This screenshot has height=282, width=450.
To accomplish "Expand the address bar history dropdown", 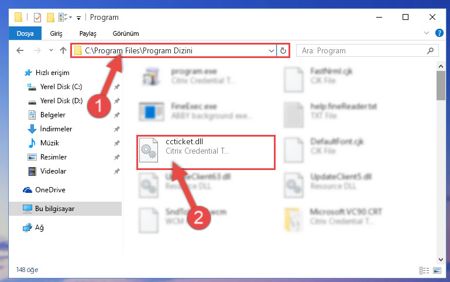I will (x=271, y=51).
